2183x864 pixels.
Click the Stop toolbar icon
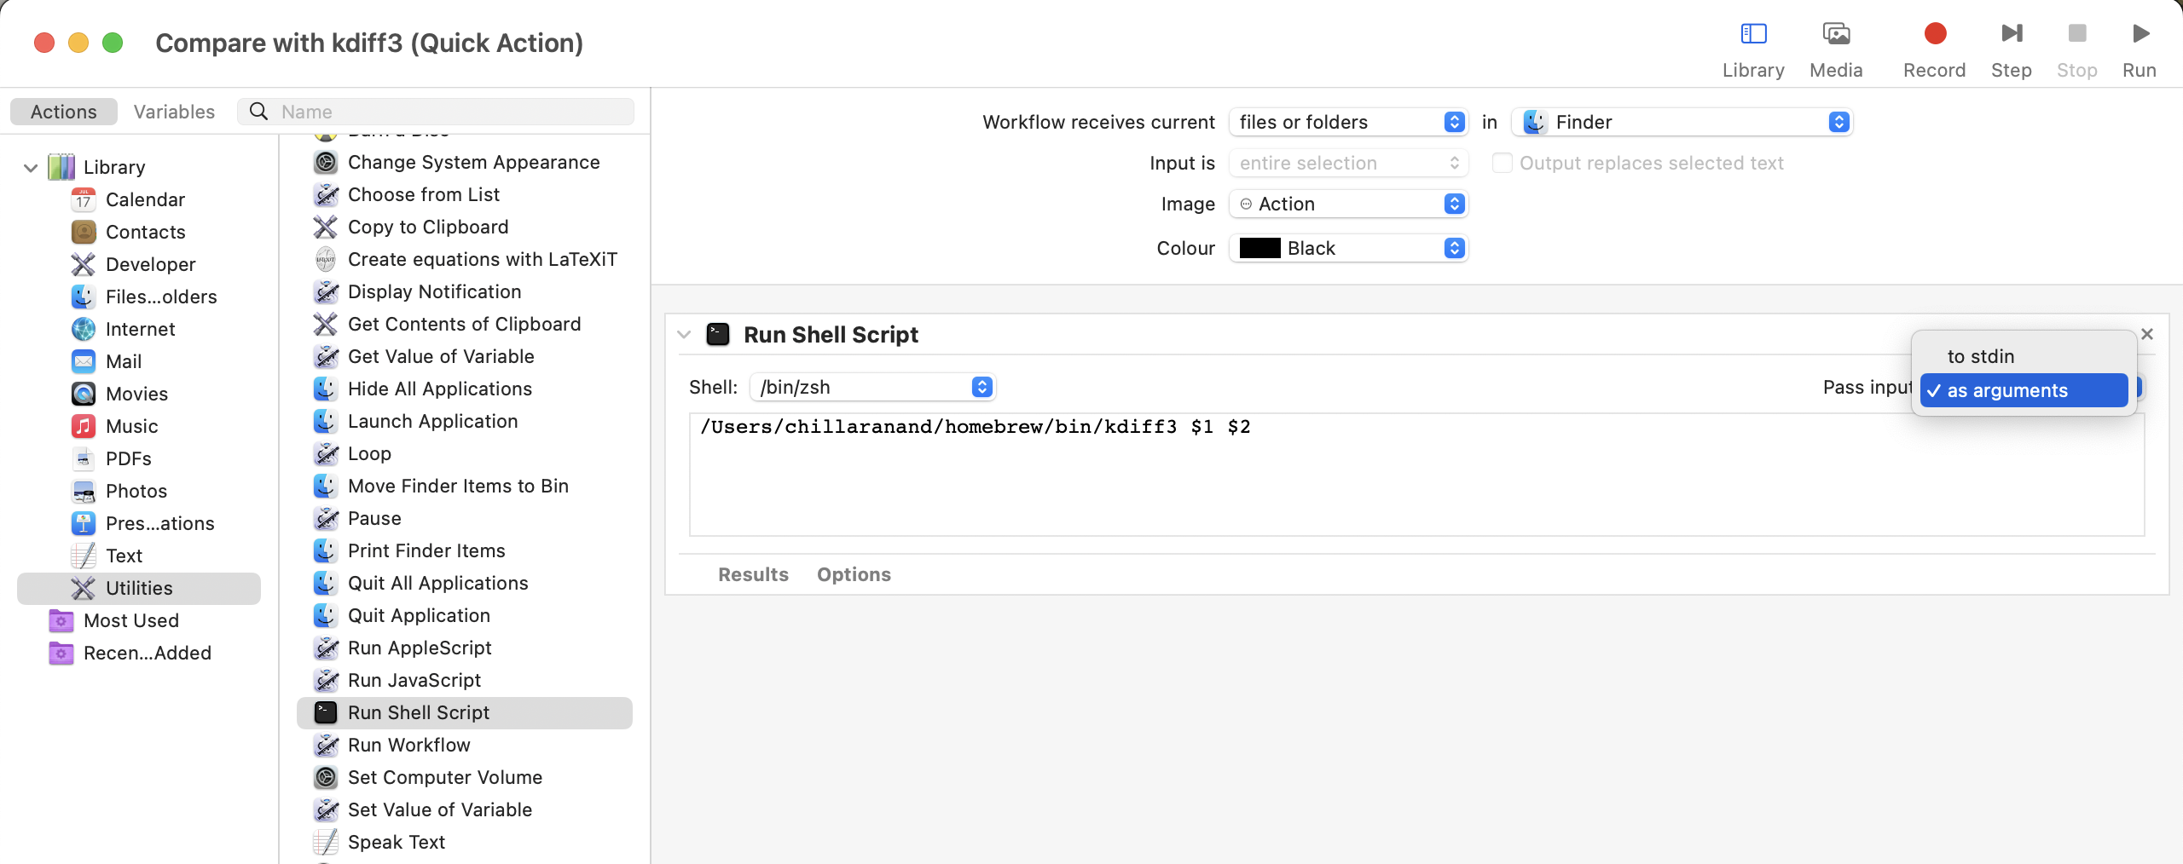click(2077, 34)
